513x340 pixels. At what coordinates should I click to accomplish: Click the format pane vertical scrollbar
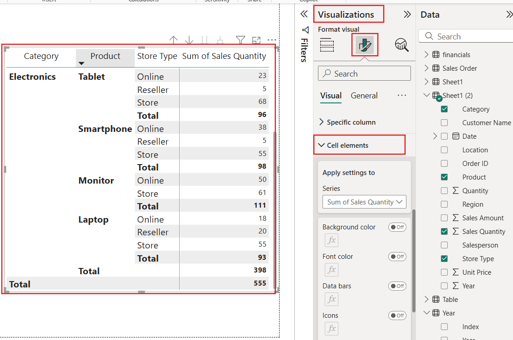[x=414, y=261]
